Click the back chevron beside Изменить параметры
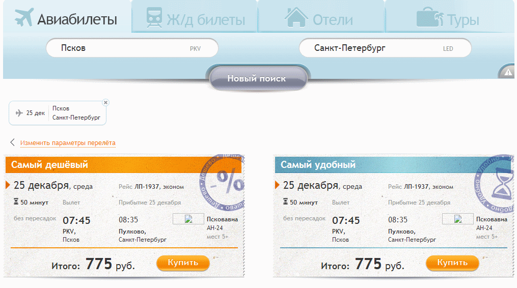This screenshot has width=517, height=288. pos(13,142)
